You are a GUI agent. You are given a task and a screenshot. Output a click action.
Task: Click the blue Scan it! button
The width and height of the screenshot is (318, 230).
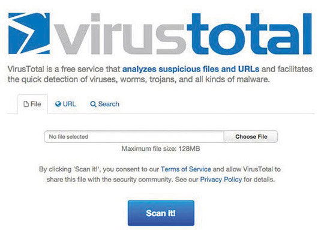(161, 213)
